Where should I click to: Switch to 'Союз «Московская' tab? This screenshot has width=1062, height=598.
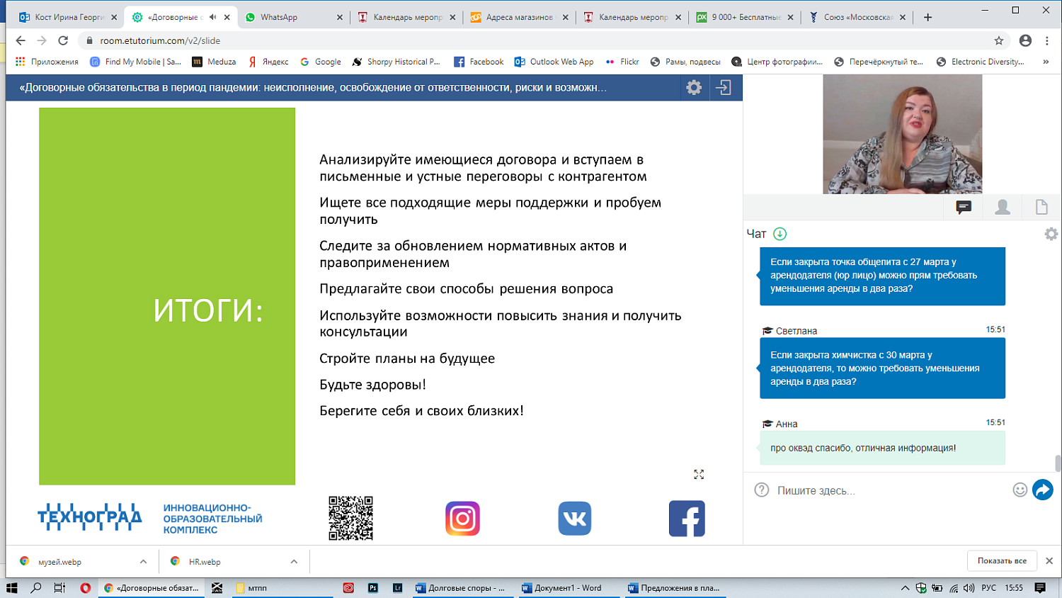pyautogui.click(x=857, y=17)
